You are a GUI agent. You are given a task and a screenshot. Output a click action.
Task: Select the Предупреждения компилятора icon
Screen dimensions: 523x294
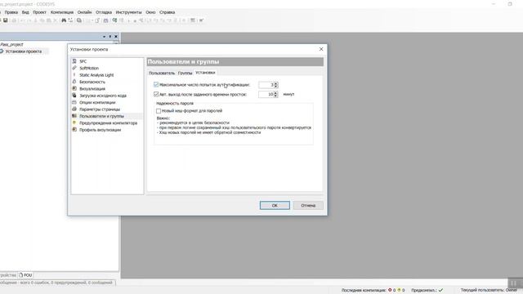pos(74,122)
